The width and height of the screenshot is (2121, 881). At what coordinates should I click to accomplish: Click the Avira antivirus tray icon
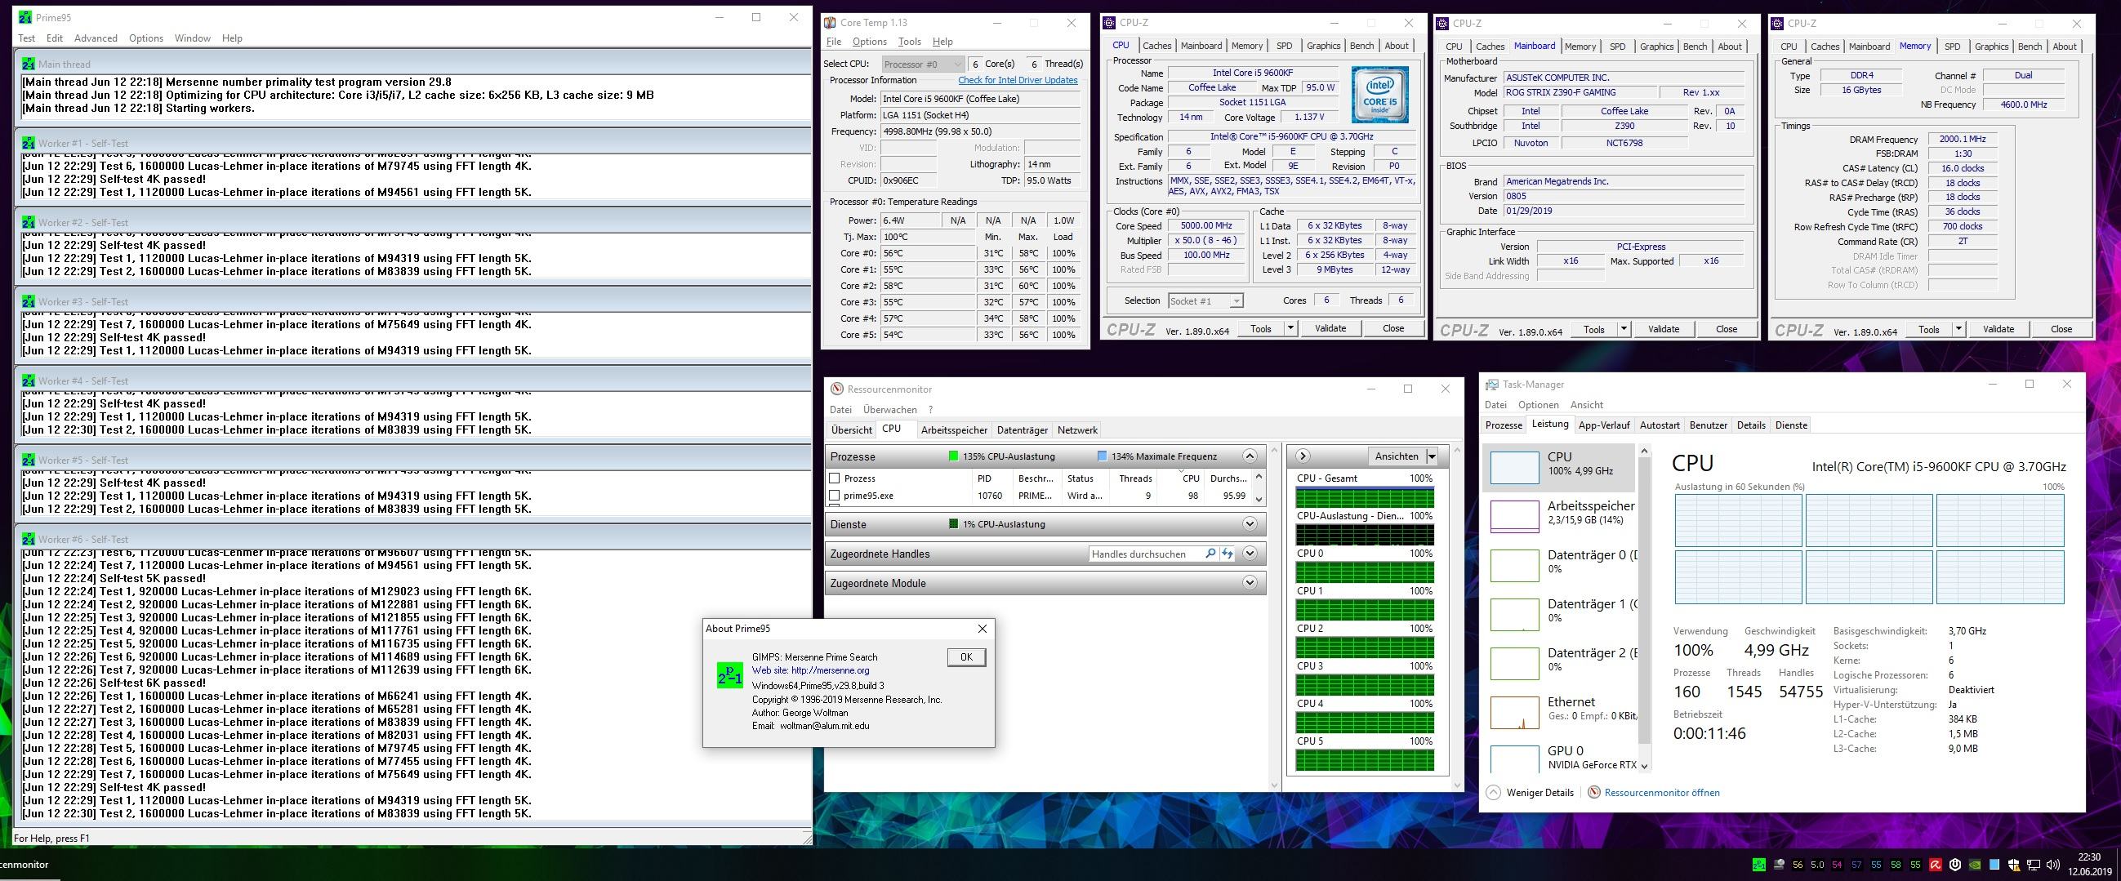pyautogui.click(x=1935, y=865)
